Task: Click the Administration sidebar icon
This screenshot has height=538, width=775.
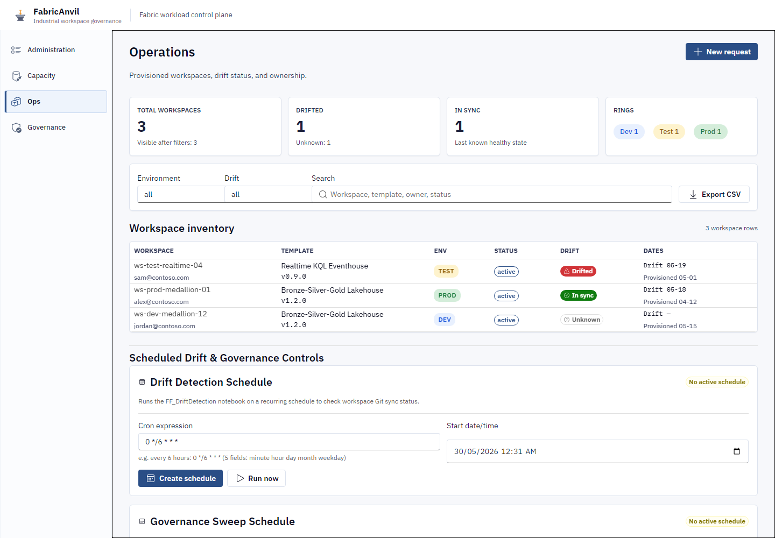Action: pos(16,50)
